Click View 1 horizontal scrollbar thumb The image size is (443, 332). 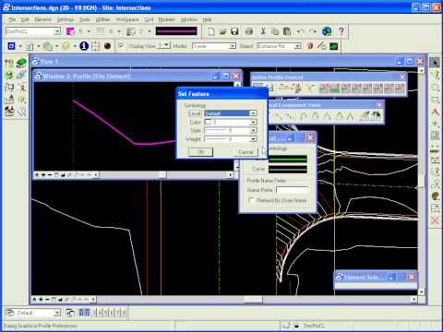pos(253,299)
